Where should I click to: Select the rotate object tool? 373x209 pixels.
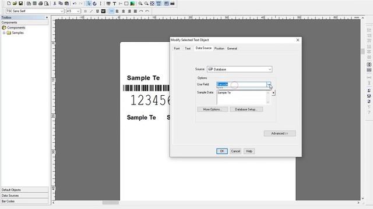click(94, 3)
